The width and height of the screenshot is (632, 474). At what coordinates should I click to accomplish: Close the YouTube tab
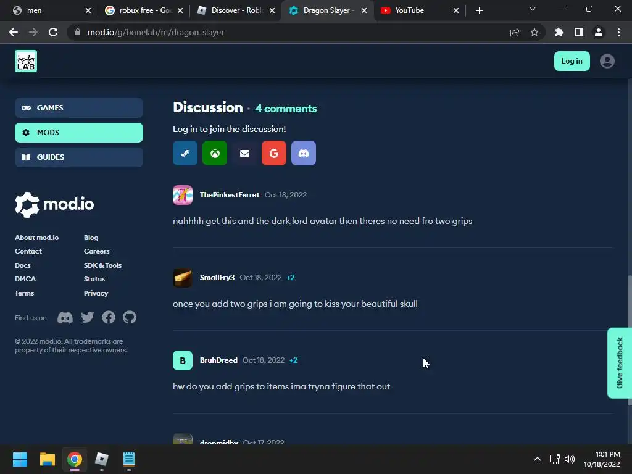coord(456,10)
